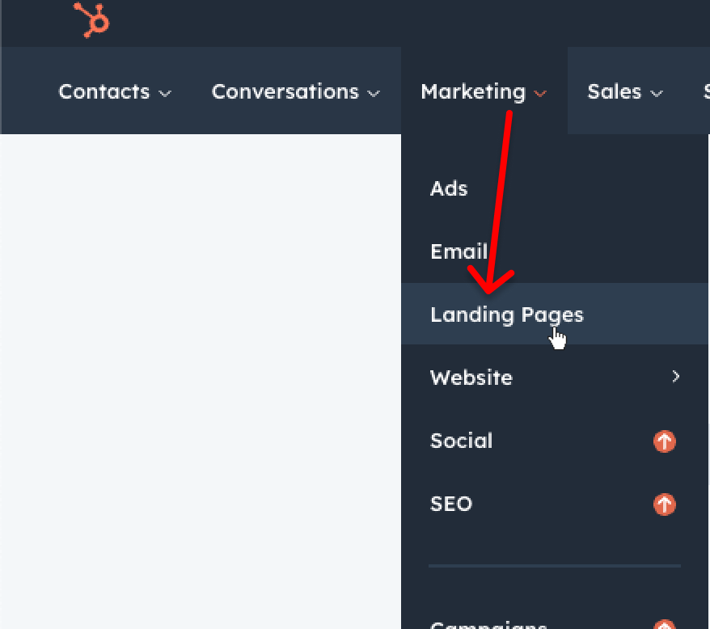This screenshot has height=629, width=710.
Task: Collapse the Marketing menu label
Action: (x=473, y=92)
